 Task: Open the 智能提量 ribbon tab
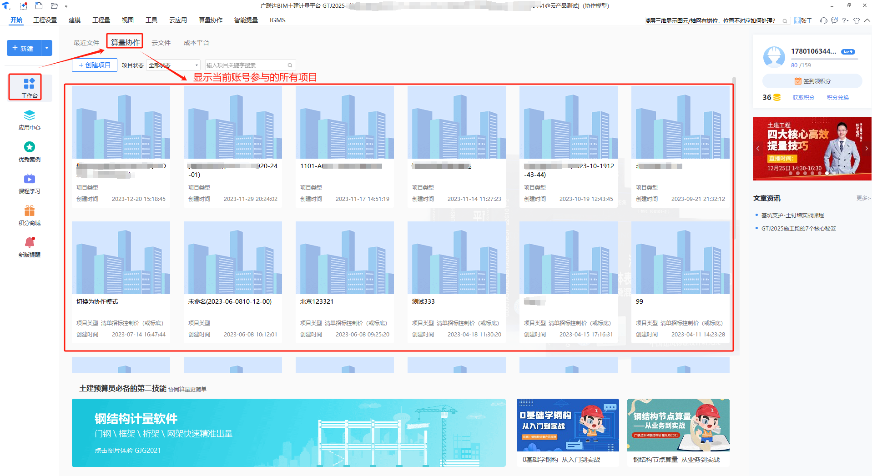coord(246,20)
